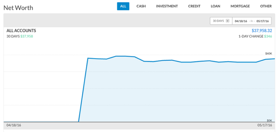
Task: Click the shaded blue area of chart
Action: click(177, 92)
